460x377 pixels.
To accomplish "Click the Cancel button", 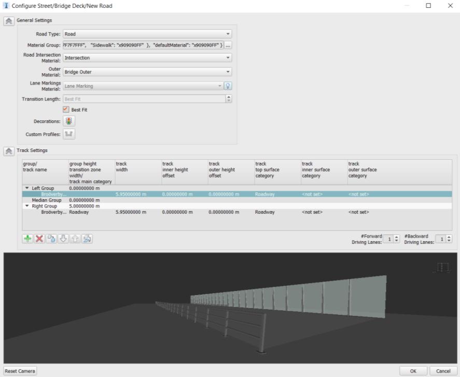I will (x=443, y=371).
